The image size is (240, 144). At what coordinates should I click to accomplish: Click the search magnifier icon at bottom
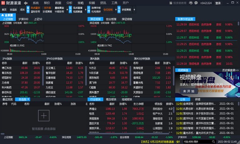tap(213, 142)
